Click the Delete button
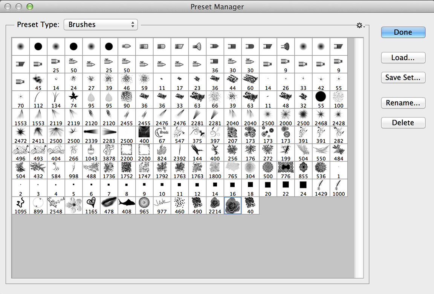The image size is (434, 294). click(403, 123)
